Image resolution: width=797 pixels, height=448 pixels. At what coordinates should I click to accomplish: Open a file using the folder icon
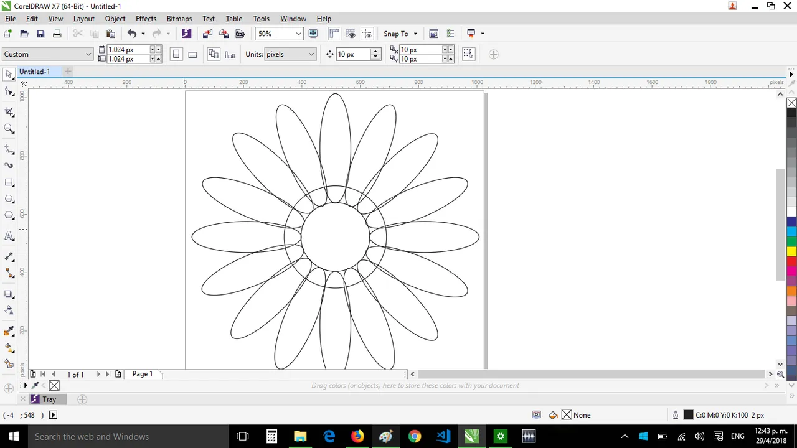coord(24,34)
